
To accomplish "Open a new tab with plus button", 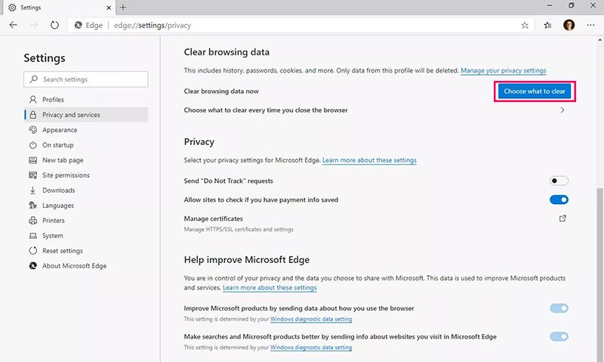I will coord(122,8).
